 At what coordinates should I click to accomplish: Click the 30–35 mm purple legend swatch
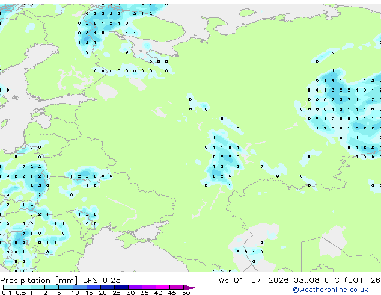click(x=135, y=287)
